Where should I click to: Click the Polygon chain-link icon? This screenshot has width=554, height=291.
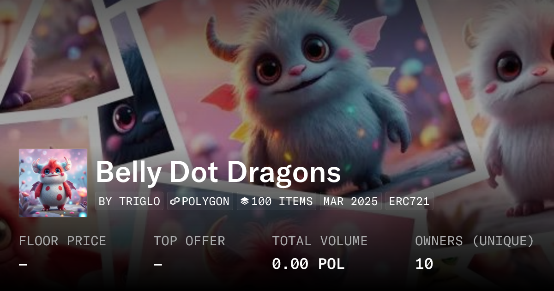click(175, 201)
